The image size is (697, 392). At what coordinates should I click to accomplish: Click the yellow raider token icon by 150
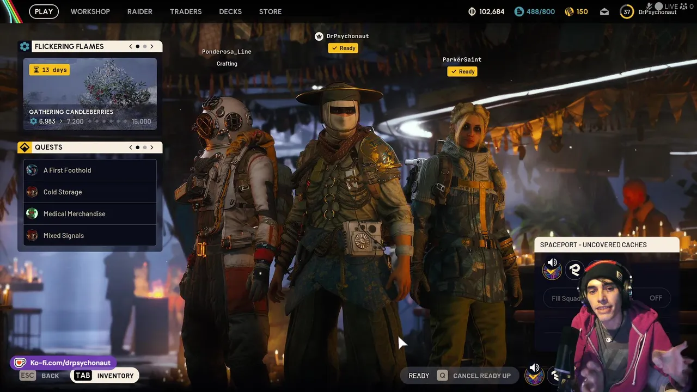tap(570, 11)
